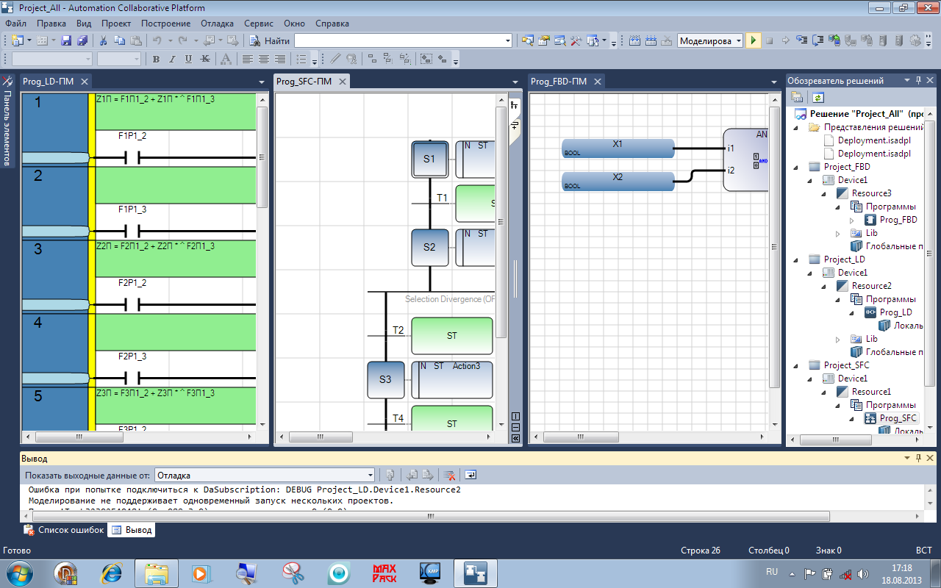Click the Cut scissors icon
This screenshot has width=941, height=588.
click(104, 40)
